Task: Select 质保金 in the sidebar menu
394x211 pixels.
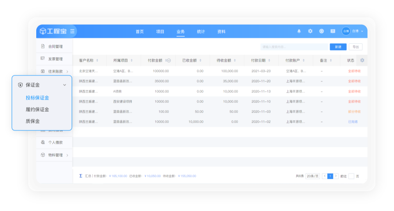Action: tap(33, 121)
